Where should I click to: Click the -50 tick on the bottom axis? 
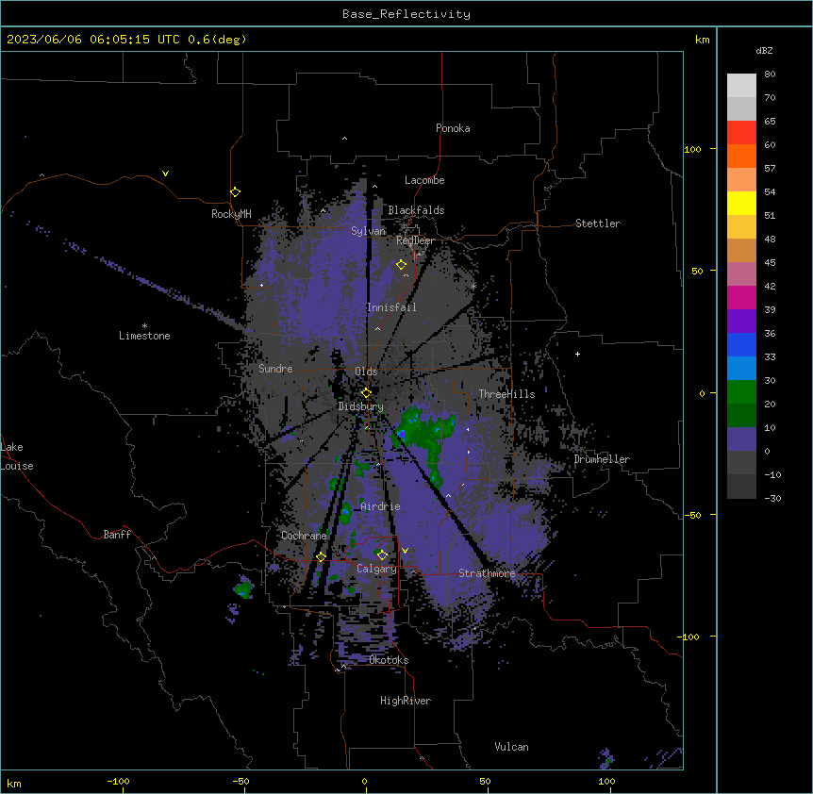pos(241,781)
